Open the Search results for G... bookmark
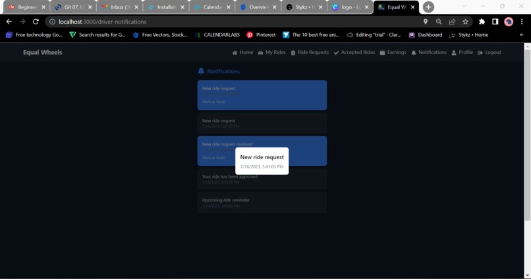 pos(98,35)
